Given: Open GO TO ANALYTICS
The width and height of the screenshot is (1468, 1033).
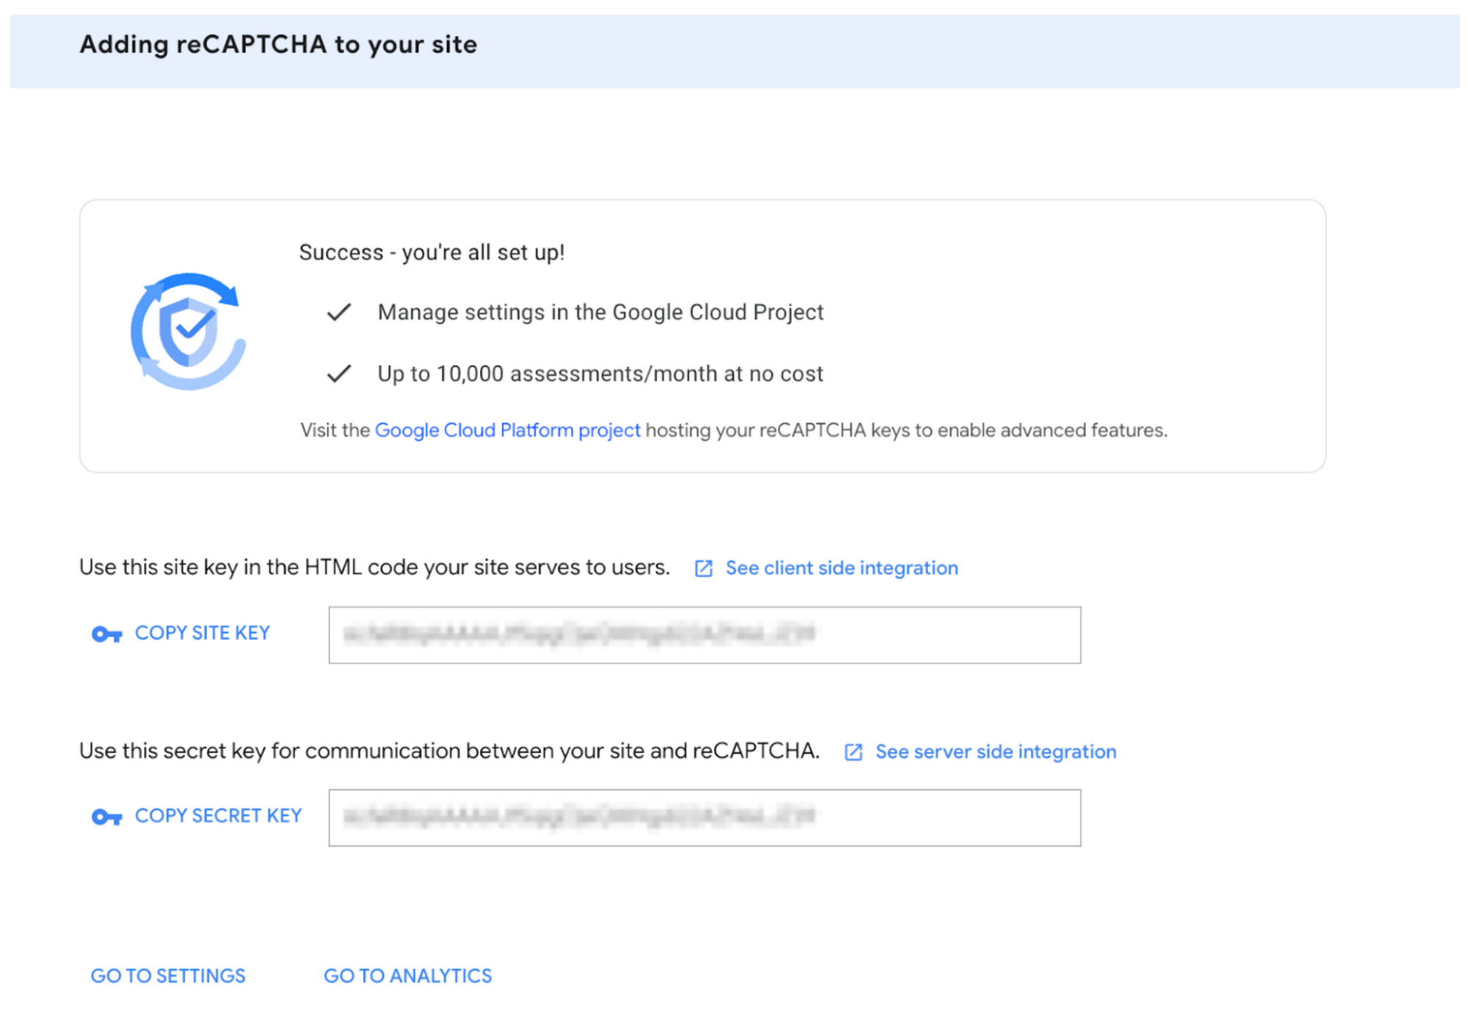Looking at the screenshot, I should [408, 976].
